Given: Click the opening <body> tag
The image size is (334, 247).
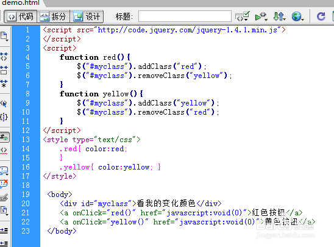Looking at the screenshot, I should [x=60, y=195].
